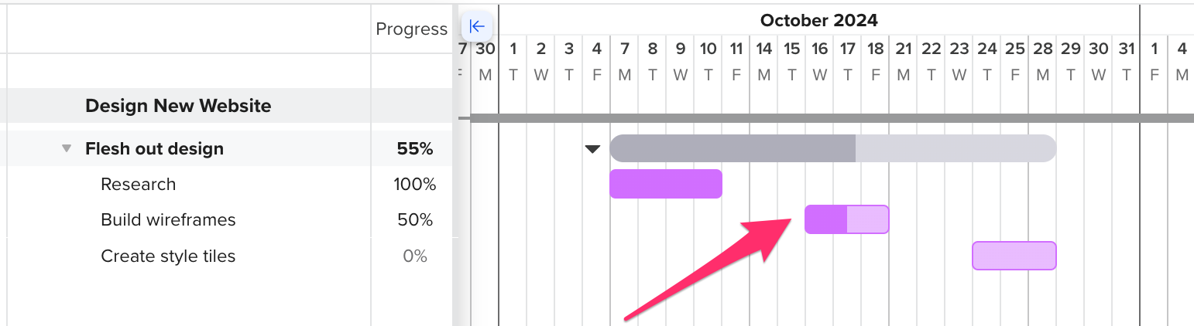Edit the 0% progress value for style tiles
This screenshot has height=326, width=1194.
pyautogui.click(x=415, y=256)
